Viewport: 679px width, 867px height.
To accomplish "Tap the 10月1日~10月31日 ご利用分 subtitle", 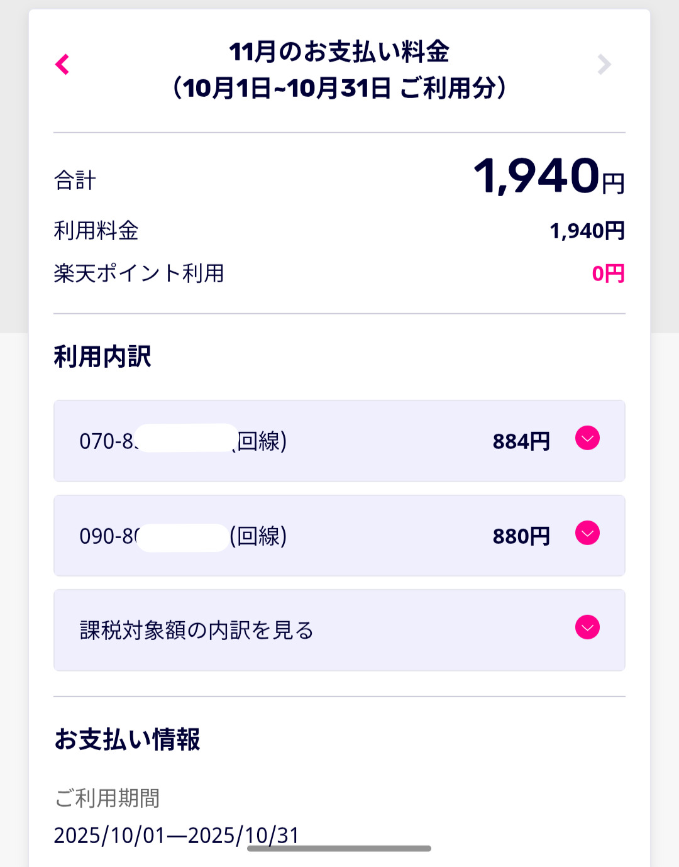I will click(x=339, y=88).
